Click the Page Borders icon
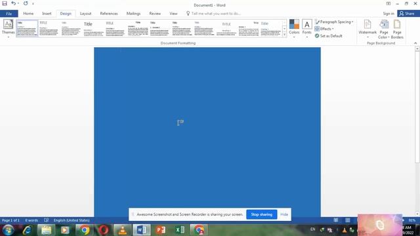Image resolution: width=420 pixels, height=236 pixels. 397,29
